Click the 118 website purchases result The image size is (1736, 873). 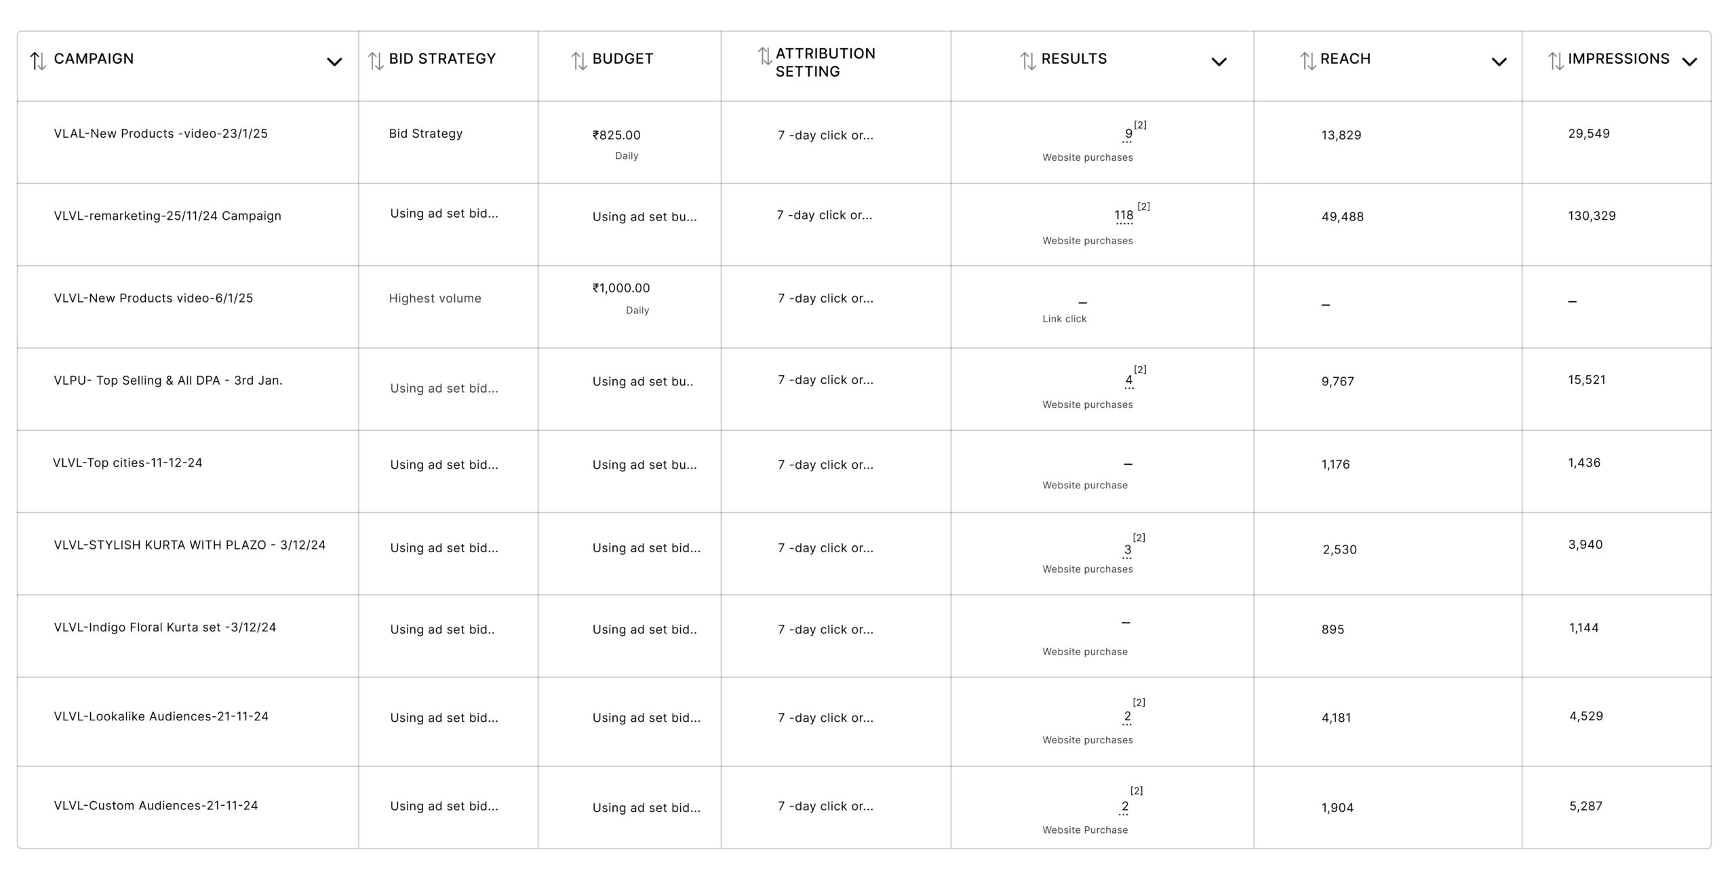coord(1123,216)
